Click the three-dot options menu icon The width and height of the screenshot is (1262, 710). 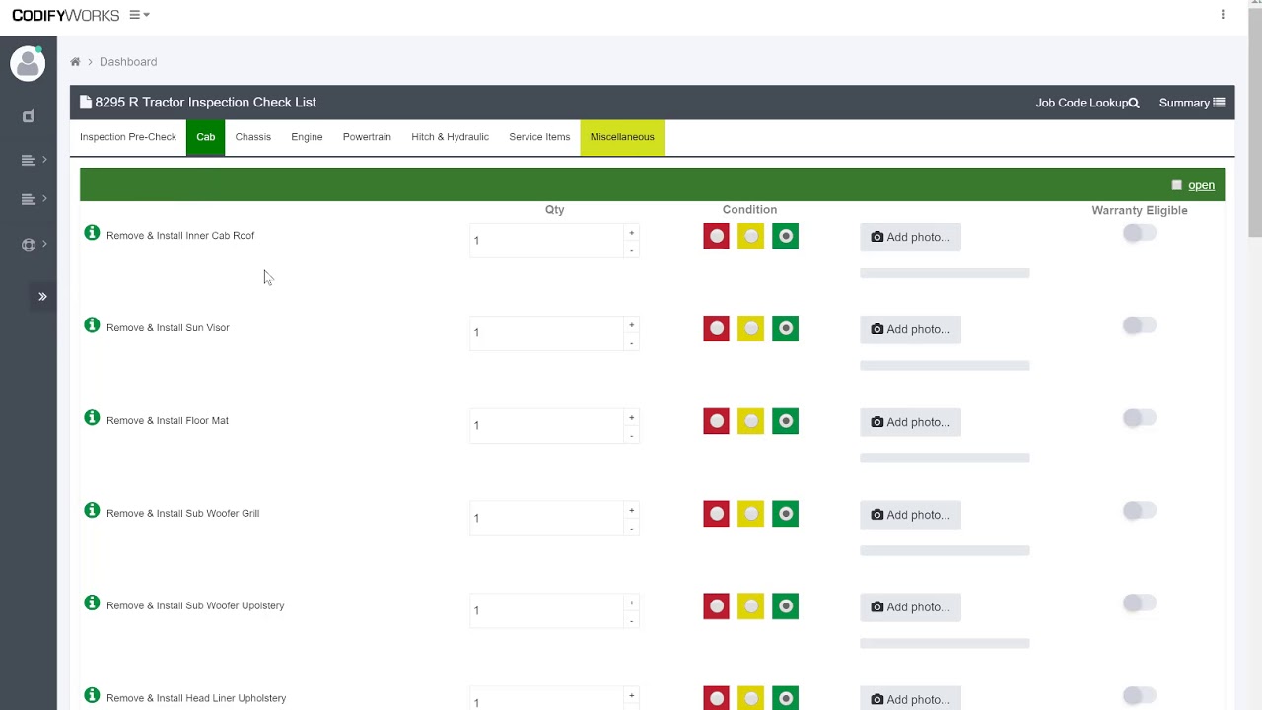pos(1223,15)
